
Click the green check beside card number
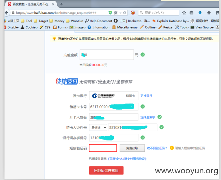143,106
